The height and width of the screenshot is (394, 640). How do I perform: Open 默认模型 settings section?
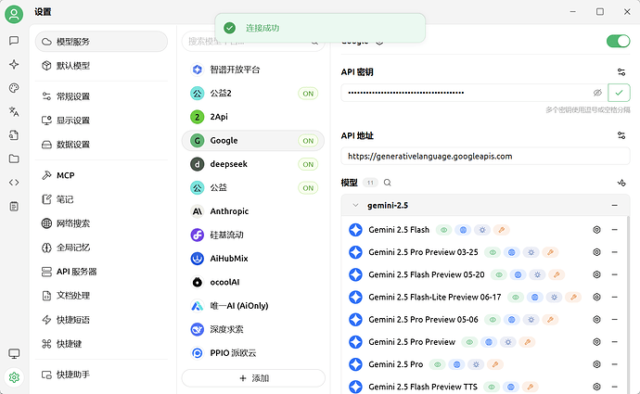[101, 66]
